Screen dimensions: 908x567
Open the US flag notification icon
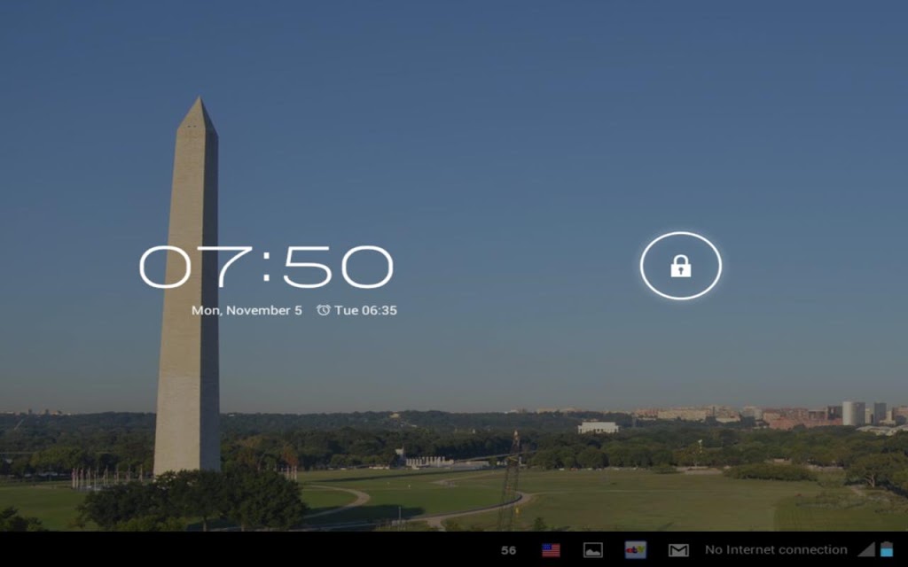pos(551,549)
